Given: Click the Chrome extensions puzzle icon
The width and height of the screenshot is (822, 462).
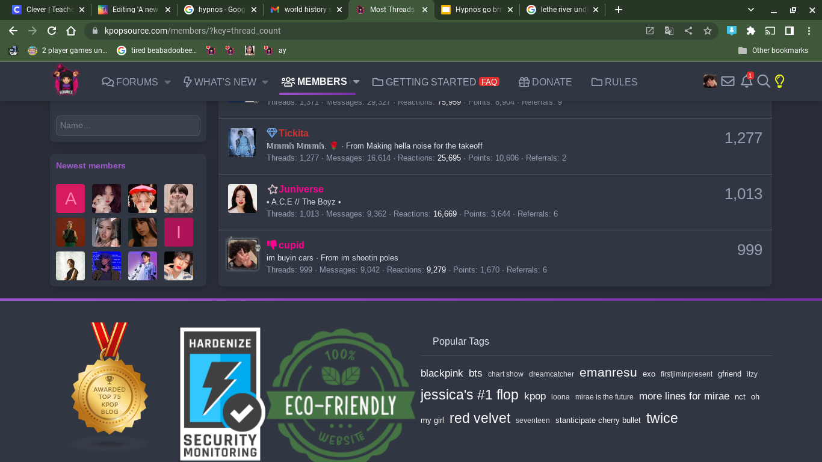Looking at the screenshot, I should point(751,31).
